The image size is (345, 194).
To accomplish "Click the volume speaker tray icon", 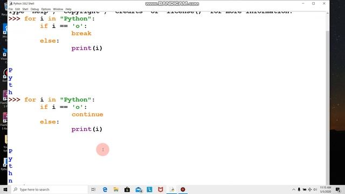I will [x=315, y=189].
